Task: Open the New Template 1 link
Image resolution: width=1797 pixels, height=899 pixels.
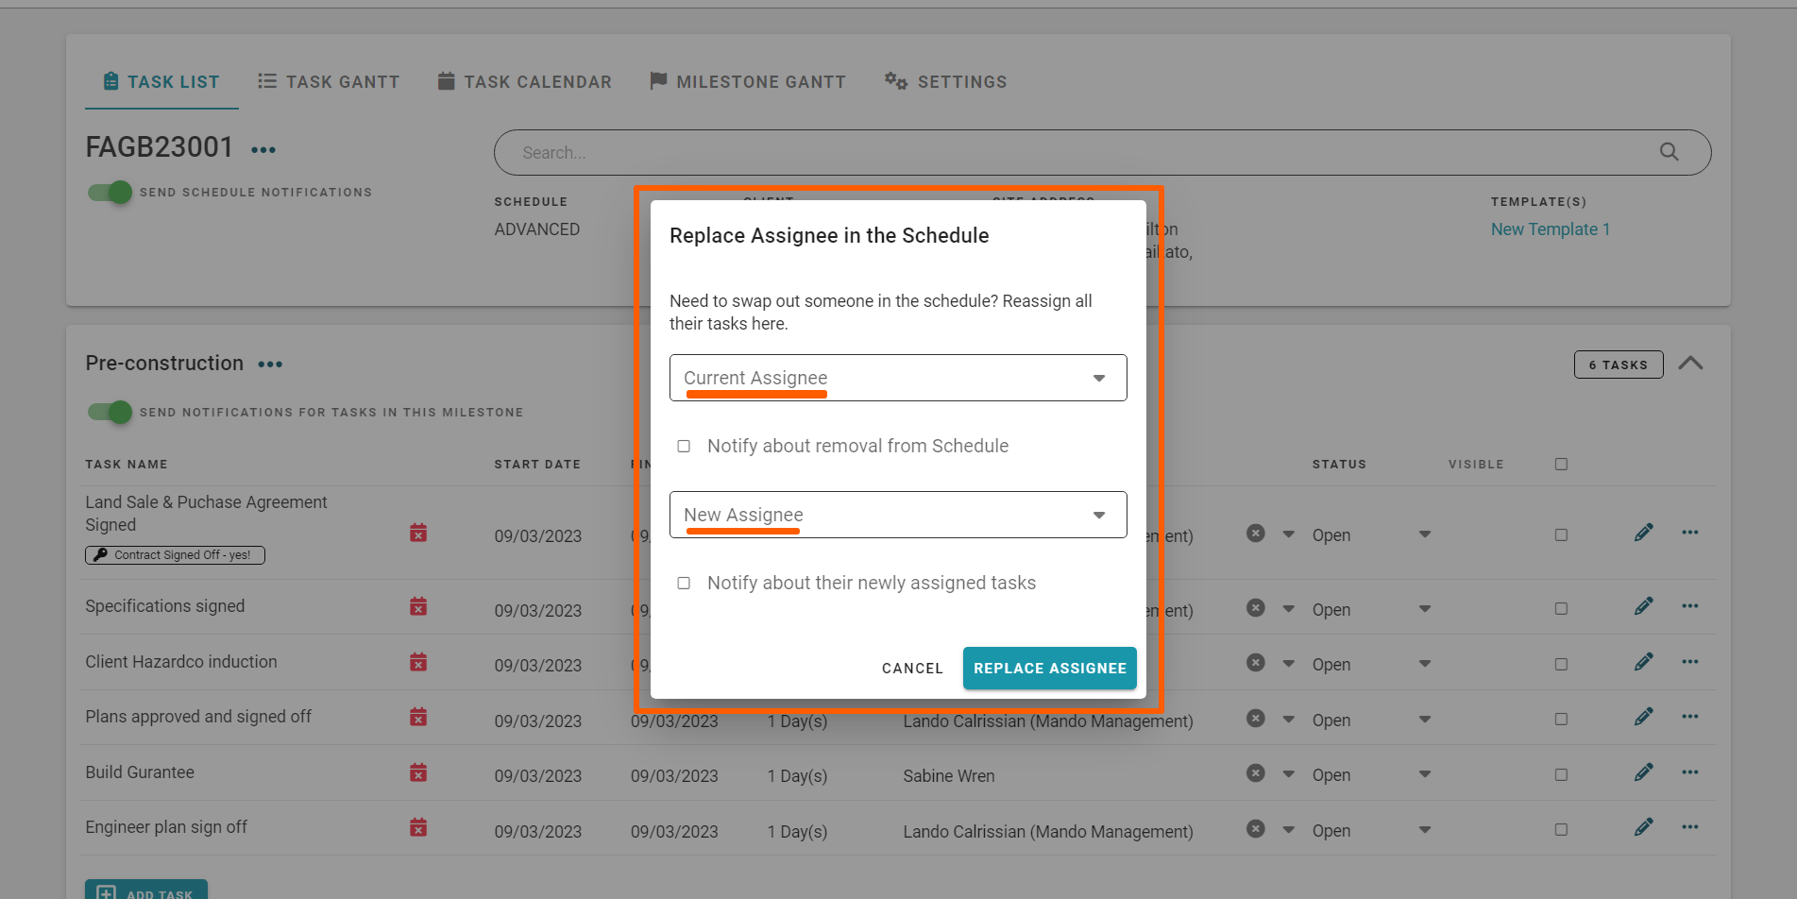Action: tap(1550, 229)
